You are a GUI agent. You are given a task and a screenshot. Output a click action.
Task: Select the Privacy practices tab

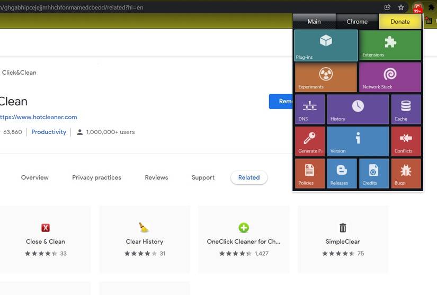97,177
